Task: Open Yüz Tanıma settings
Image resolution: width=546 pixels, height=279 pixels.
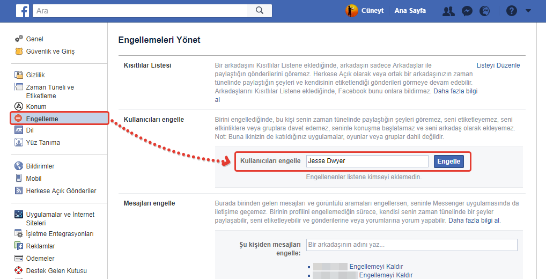Action: coord(43,143)
